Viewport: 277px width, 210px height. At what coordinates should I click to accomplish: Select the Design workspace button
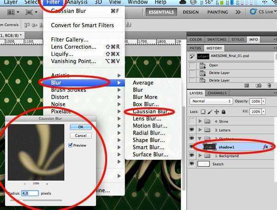(x=191, y=12)
